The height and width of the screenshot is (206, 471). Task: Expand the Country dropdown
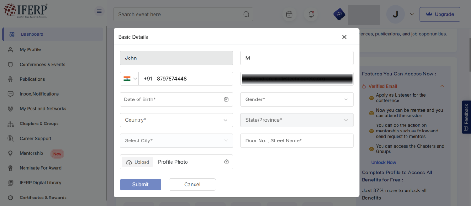[176, 120]
